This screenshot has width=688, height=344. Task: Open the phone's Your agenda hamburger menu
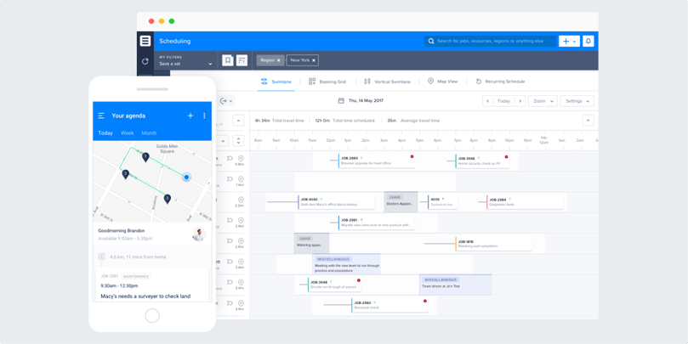pos(101,116)
